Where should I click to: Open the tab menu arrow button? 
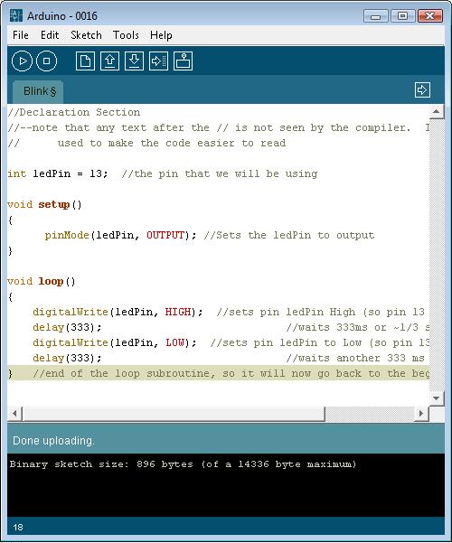(422, 90)
